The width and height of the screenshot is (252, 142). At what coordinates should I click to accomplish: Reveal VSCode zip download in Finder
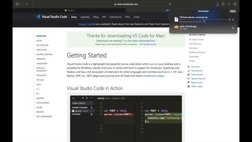233,20
